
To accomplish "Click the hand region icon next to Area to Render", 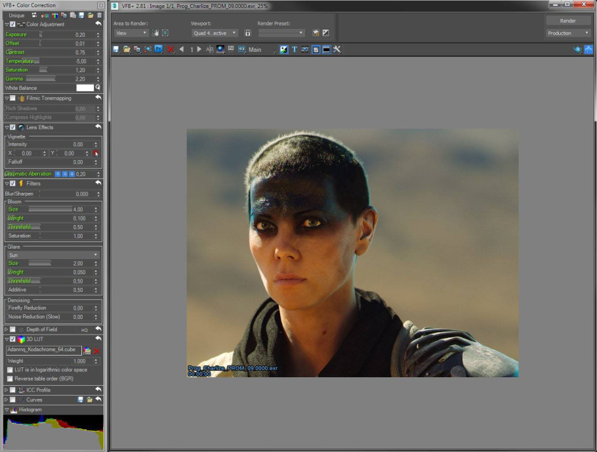I will pos(155,33).
